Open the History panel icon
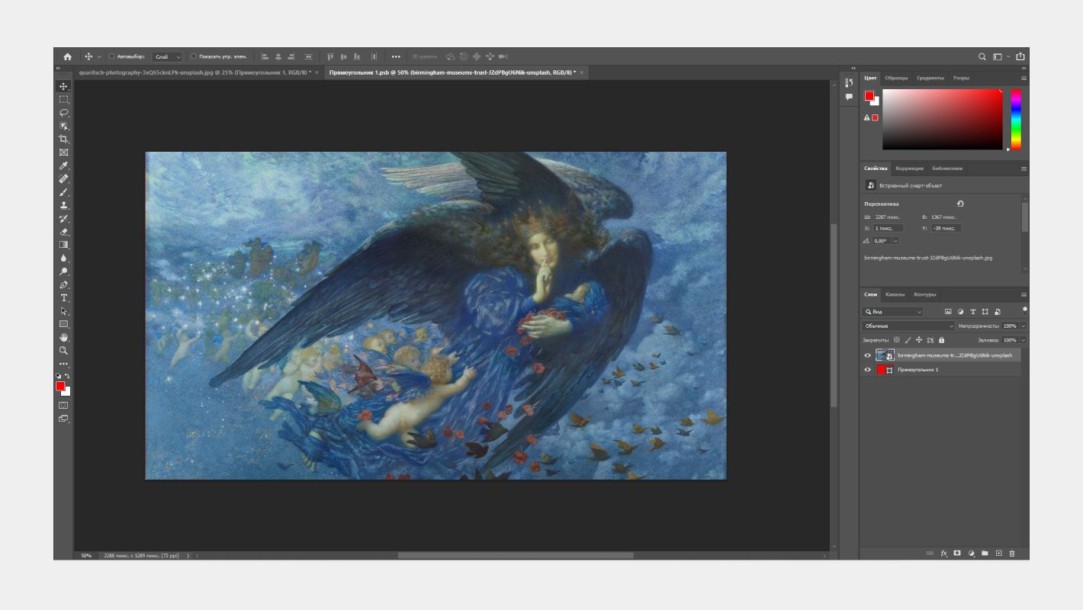The width and height of the screenshot is (1083, 610). pyautogui.click(x=849, y=82)
